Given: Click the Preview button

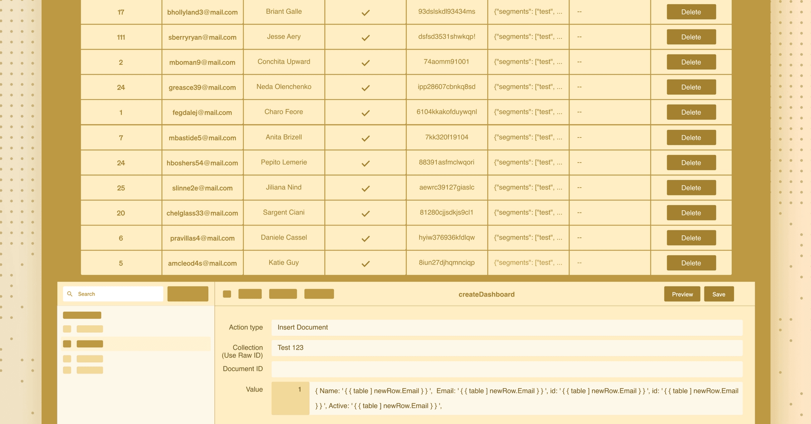Looking at the screenshot, I should pyautogui.click(x=682, y=294).
